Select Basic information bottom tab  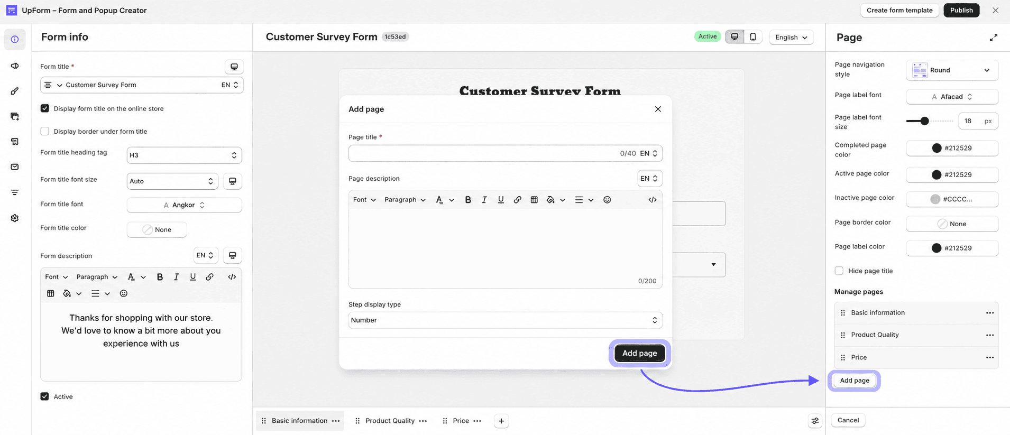[x=300, y=421]
